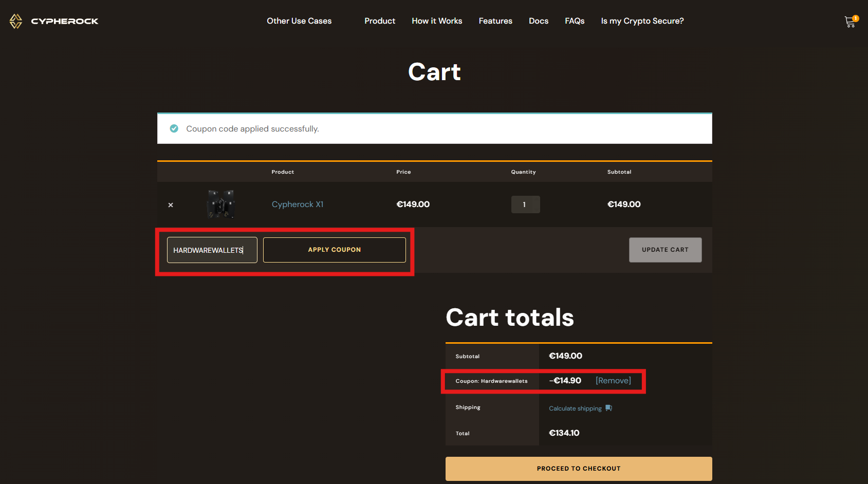Screen dimensions: 868x484
Task: Click the cart badge showing 1 item
Action: tap(855, 17)
